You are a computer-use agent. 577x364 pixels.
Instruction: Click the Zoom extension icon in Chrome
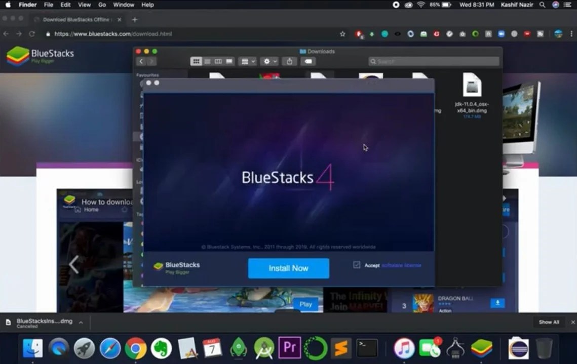[501, 34]
